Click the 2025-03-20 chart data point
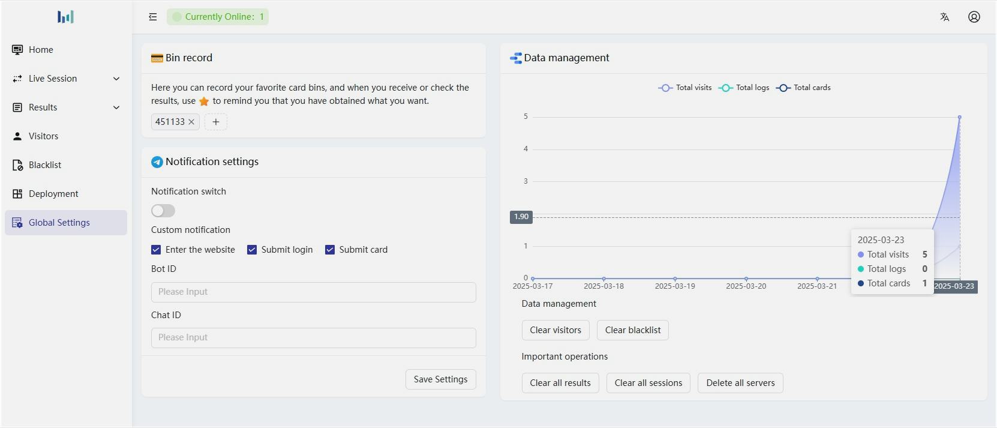 [746, 279]
